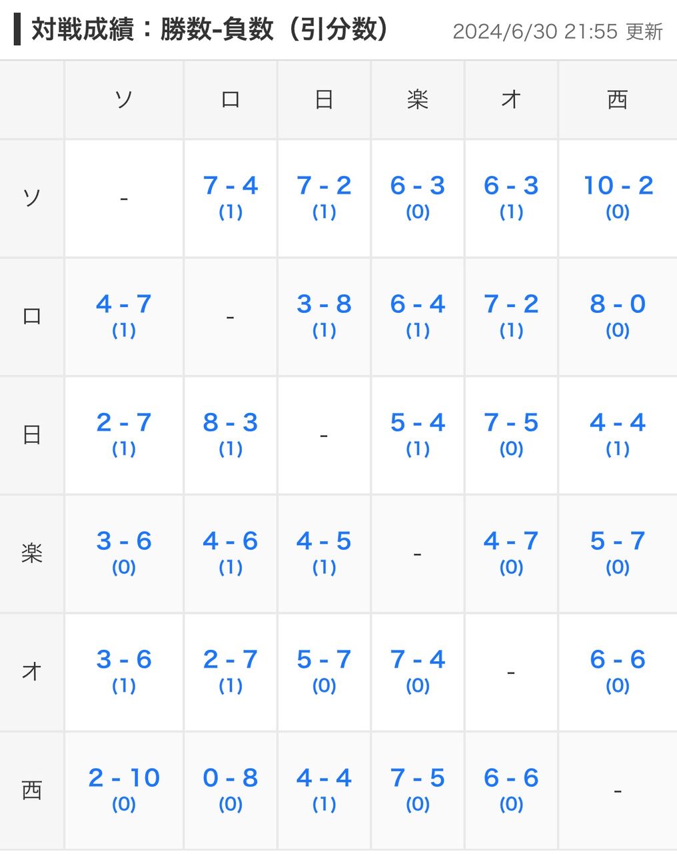
Task: Open ソ versus ロ 7 - 4 record link
Action: (x=230, y=186)
